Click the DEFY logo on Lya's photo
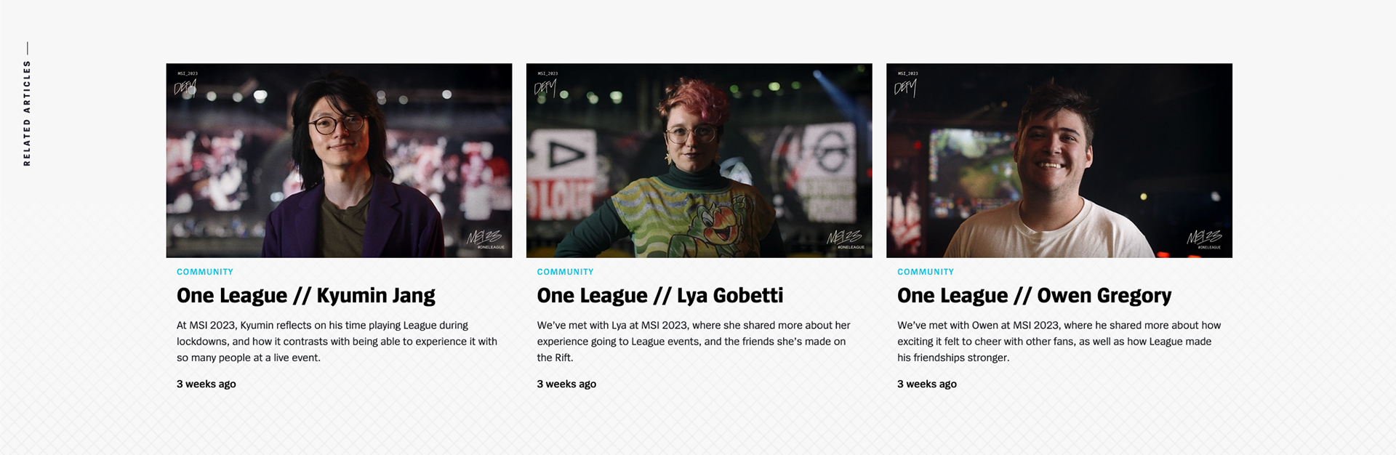Image resolution: width=1396 pixels, height=455 pixels. pos(545,88)
